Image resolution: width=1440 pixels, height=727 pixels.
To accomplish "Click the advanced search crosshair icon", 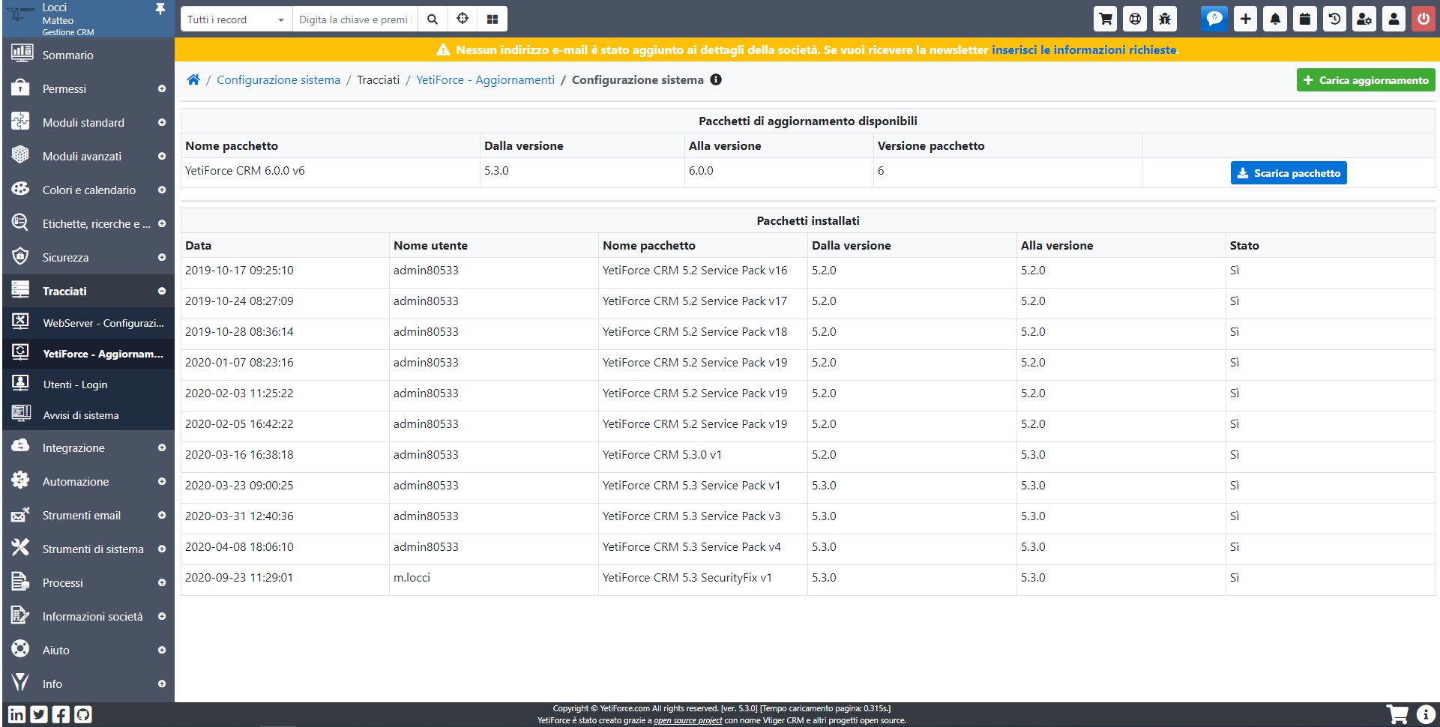I will 463,19.
